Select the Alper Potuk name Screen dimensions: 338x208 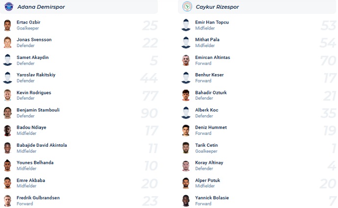tap(208, 181)
